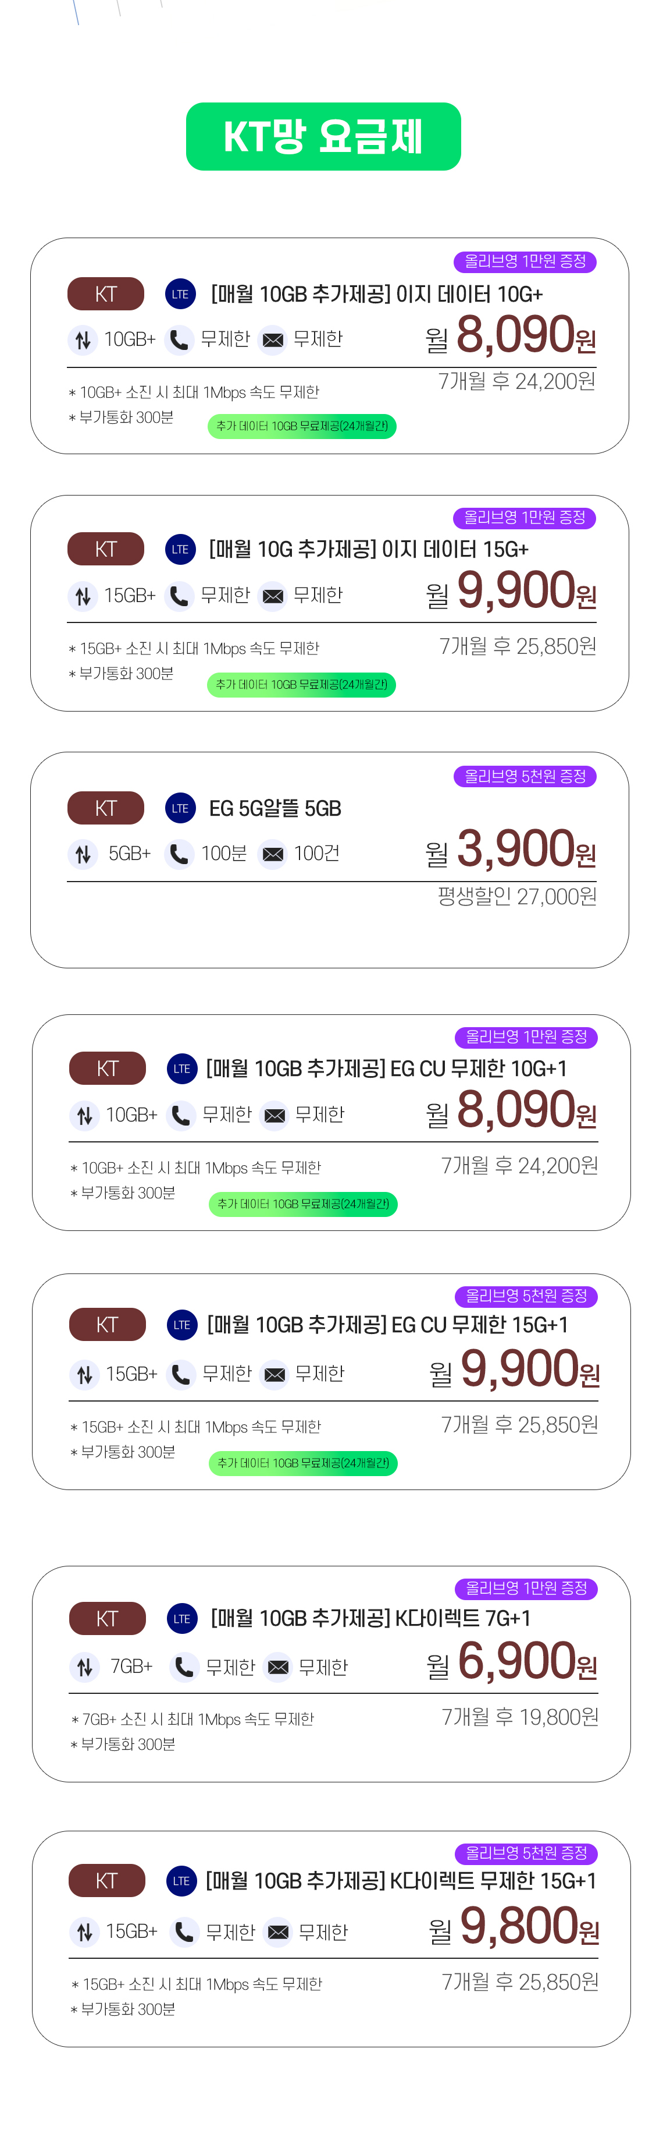Click KT badge on EG 5G알뜰 5GB card
663x2137 pixels.
point(106,808)
